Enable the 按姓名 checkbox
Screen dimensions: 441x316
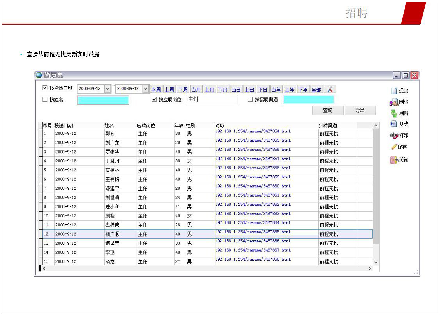[45, 99]
